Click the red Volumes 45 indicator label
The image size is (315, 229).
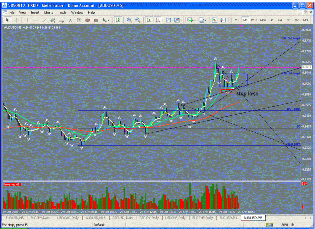click(x=12, y=184)
